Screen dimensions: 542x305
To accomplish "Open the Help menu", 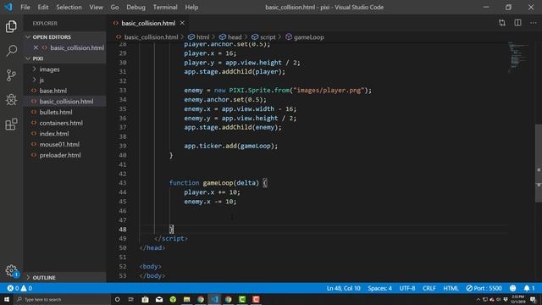I will (191, 7).
